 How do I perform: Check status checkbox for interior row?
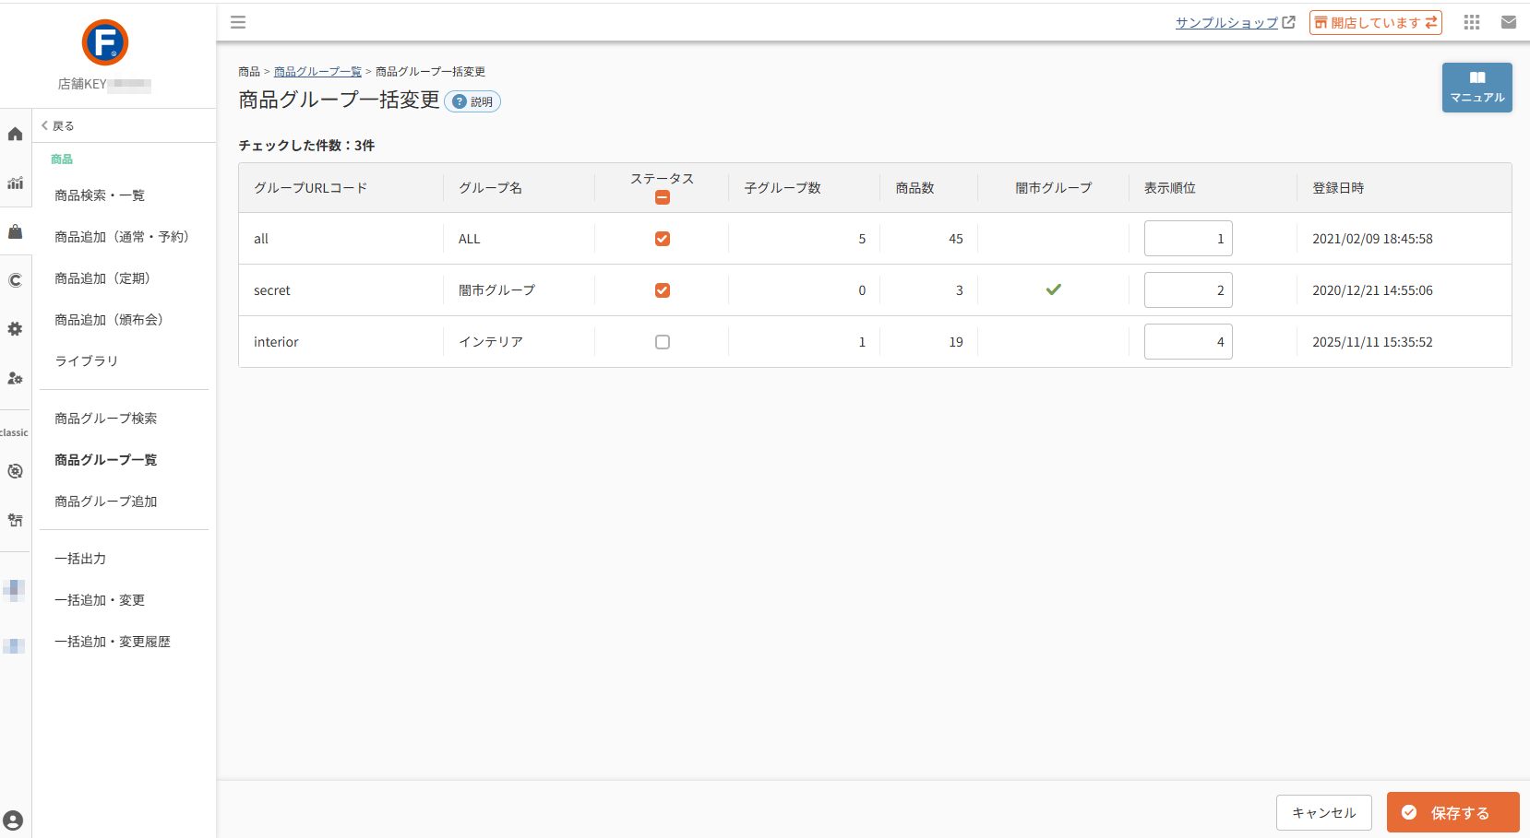point(663,342)
